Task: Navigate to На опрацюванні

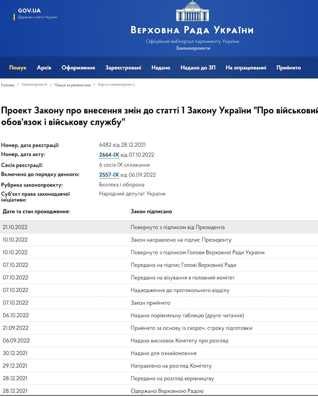Action: pos(246,68)
